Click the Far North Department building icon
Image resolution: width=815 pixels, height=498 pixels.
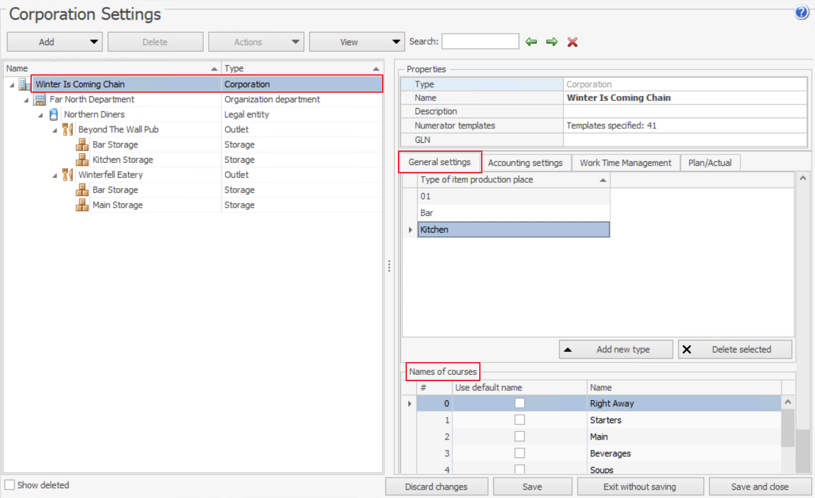pyautogui.click(x=39, y=99)
